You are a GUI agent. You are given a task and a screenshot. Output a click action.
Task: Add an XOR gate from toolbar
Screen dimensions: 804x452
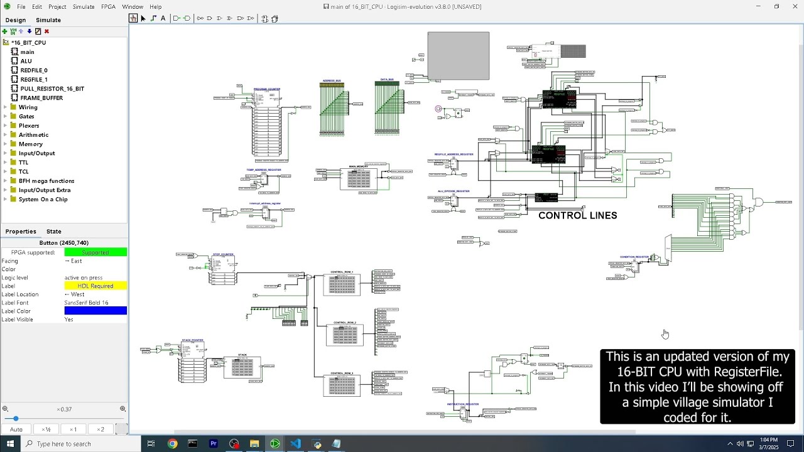click(229, 18)
